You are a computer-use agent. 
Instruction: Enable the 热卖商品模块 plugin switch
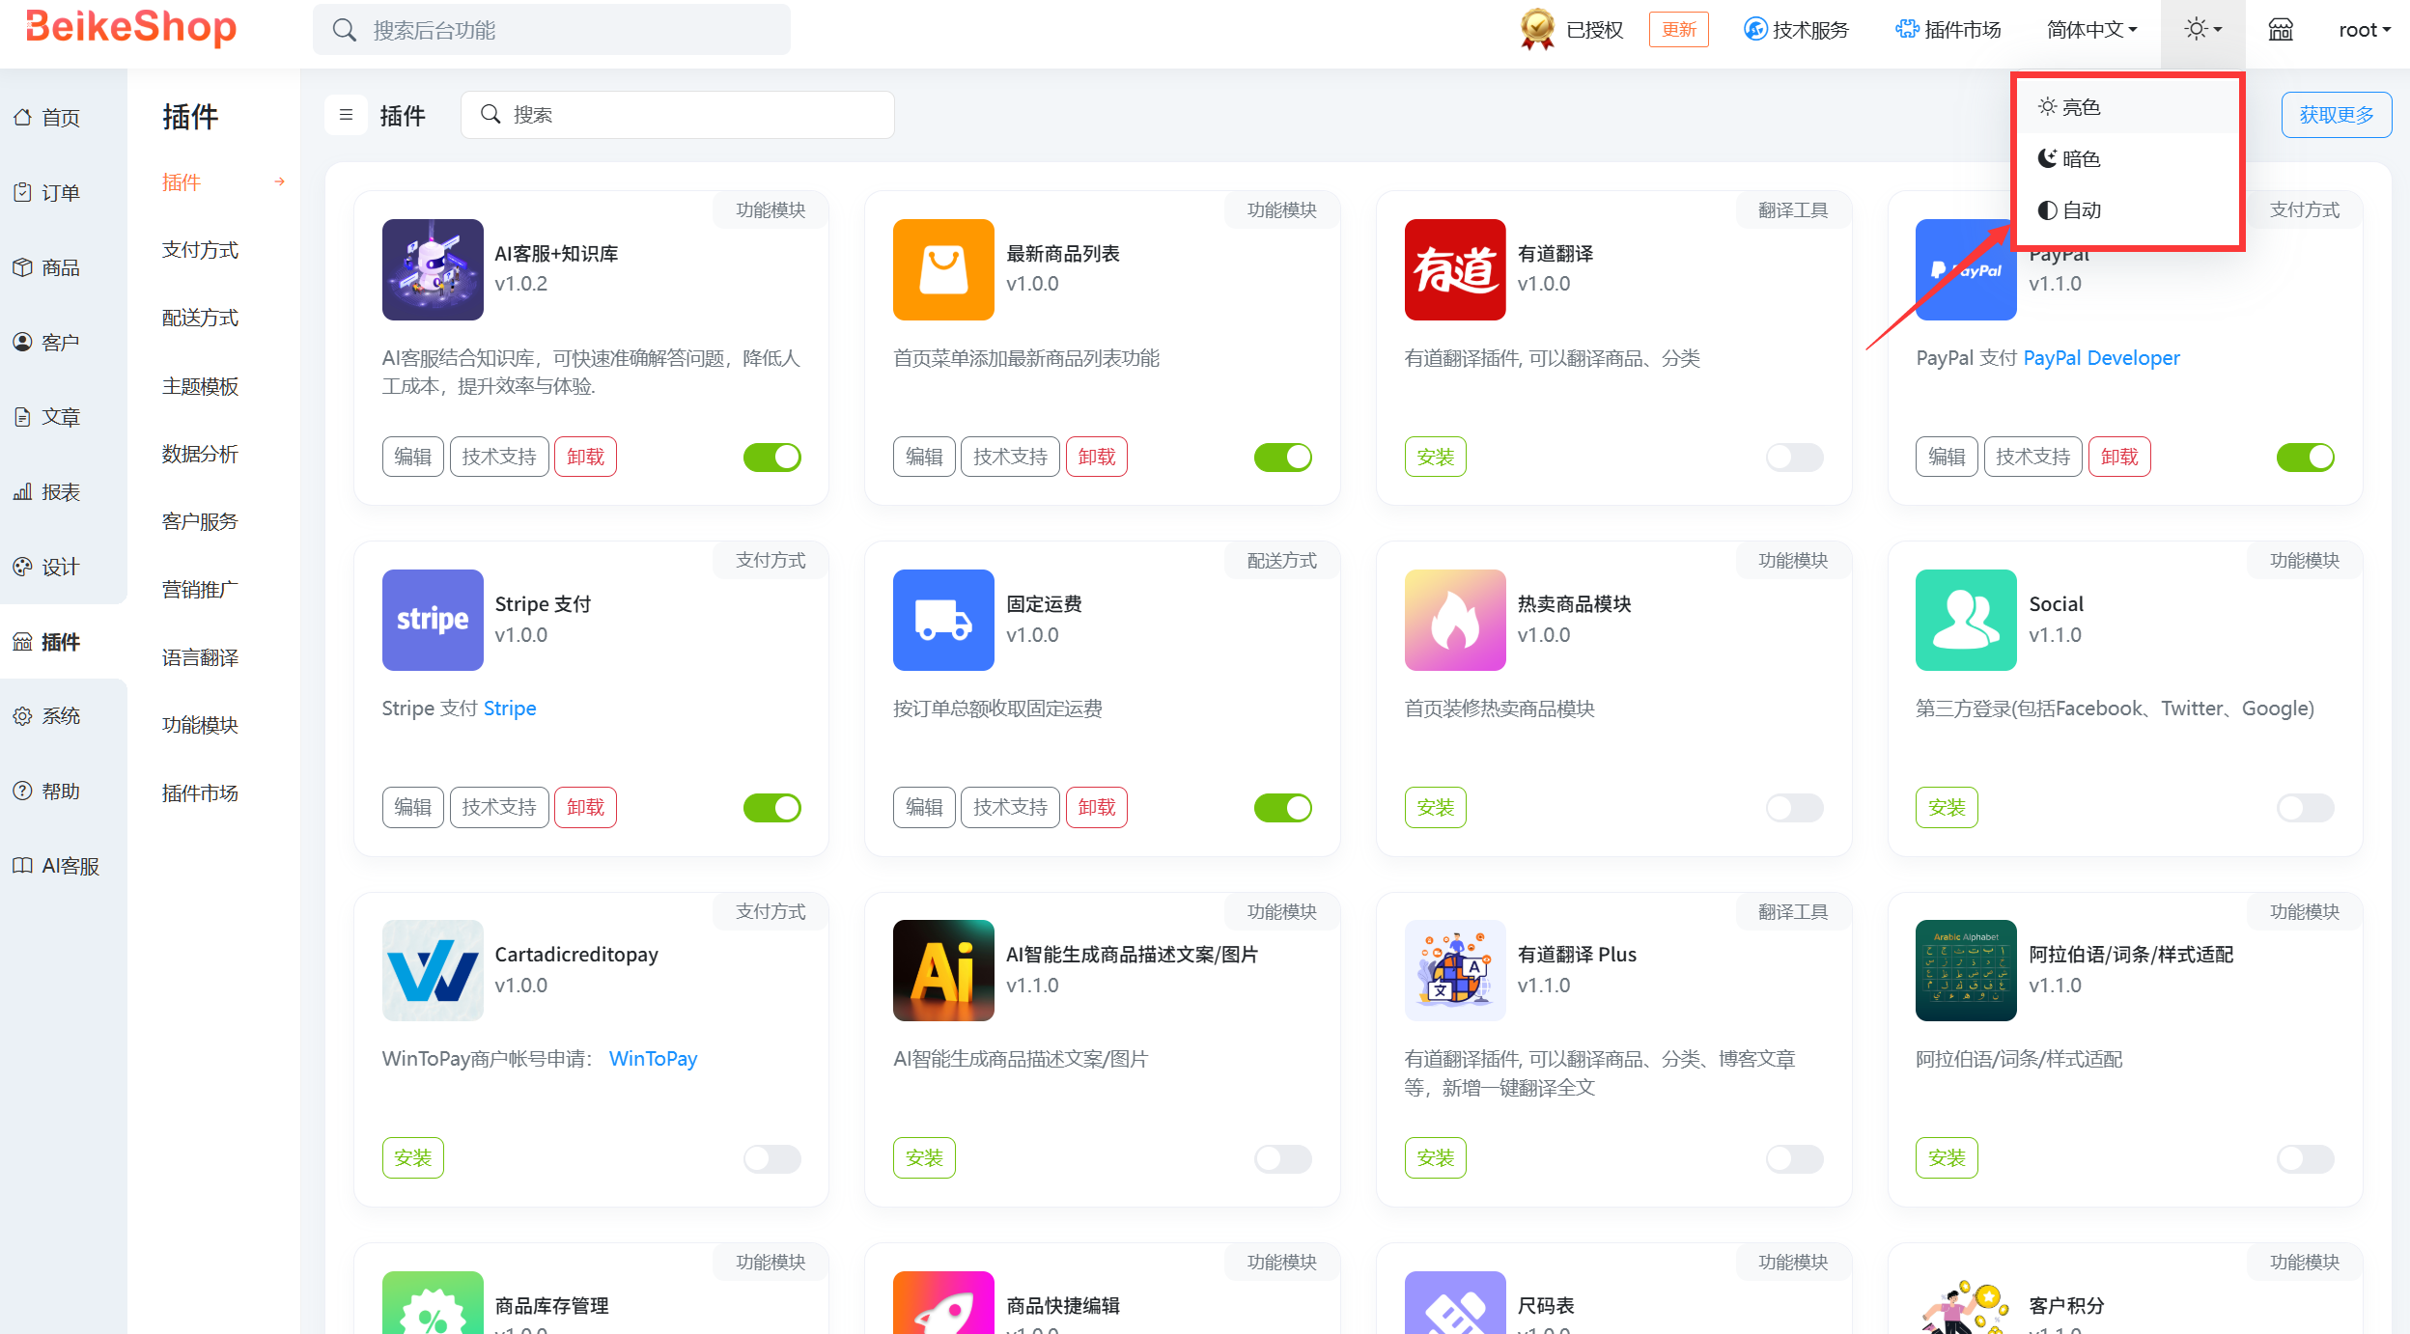[1793, 807]
